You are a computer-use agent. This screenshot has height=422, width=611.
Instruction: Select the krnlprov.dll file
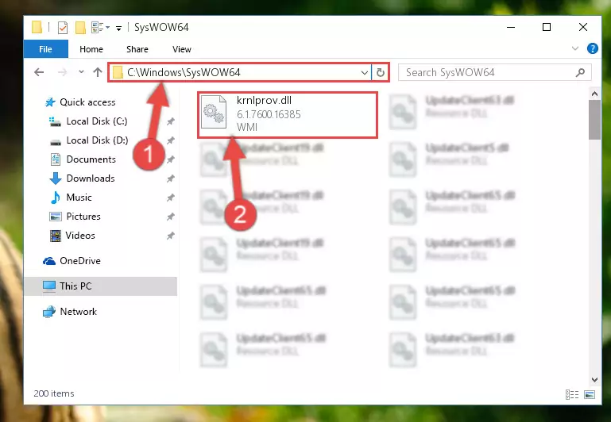[x=288, y=115]
